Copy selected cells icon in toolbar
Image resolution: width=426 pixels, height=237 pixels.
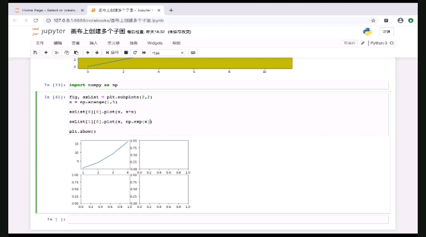(x=66, y=53)
